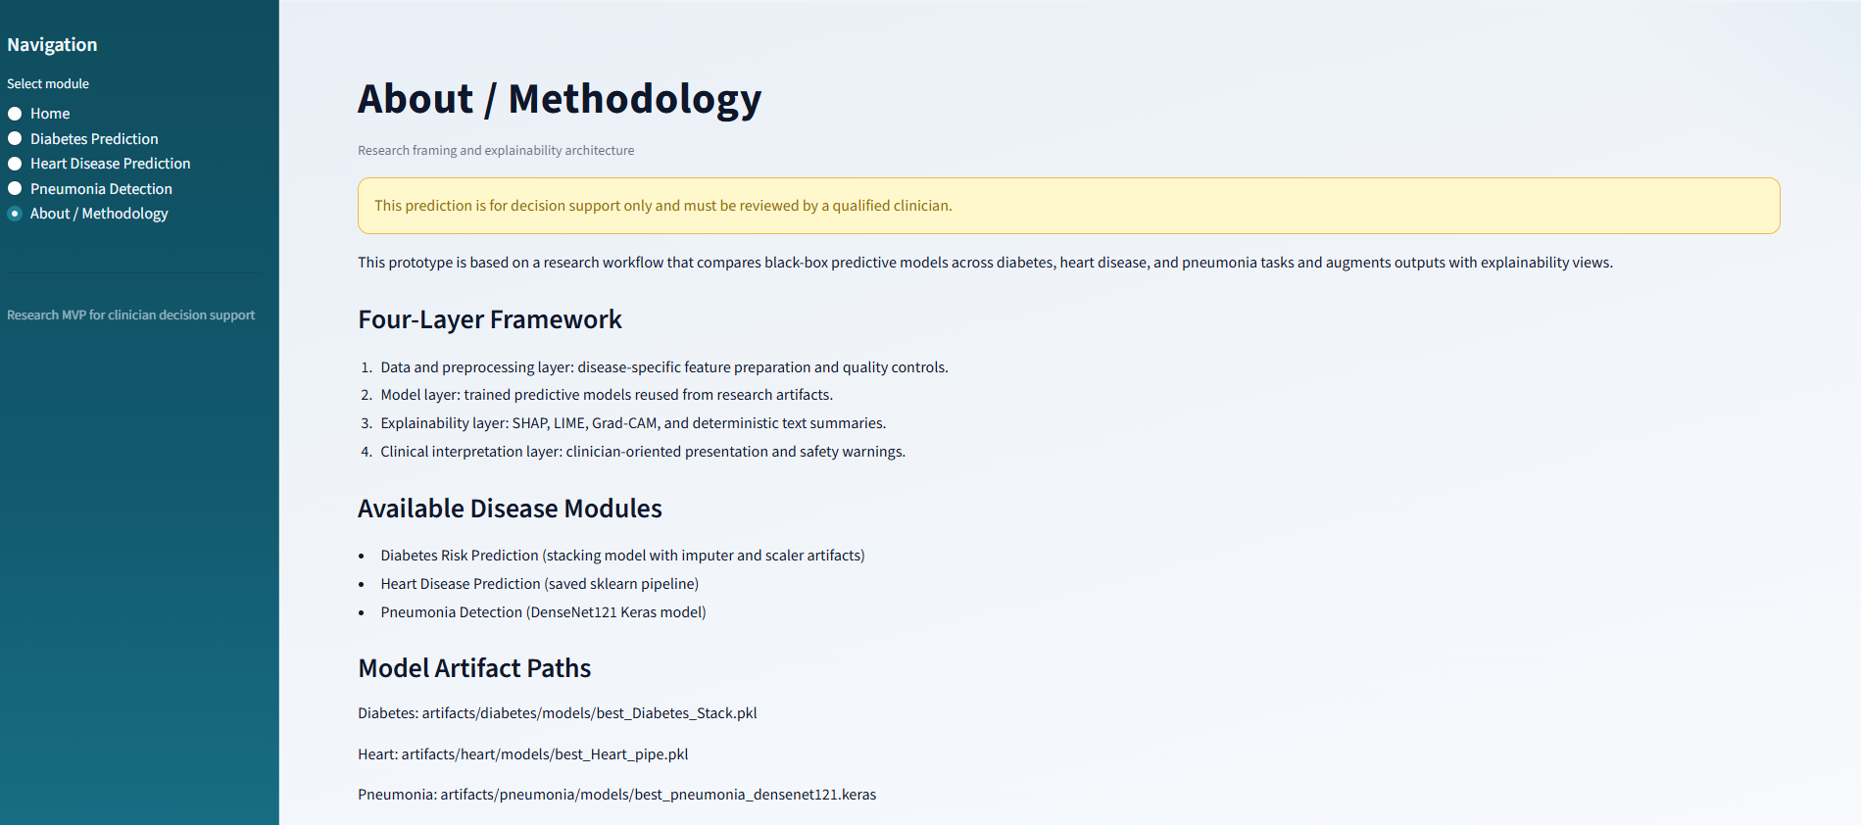
Task: Click the Navigation sidebar heading
Action: (52, 45)
